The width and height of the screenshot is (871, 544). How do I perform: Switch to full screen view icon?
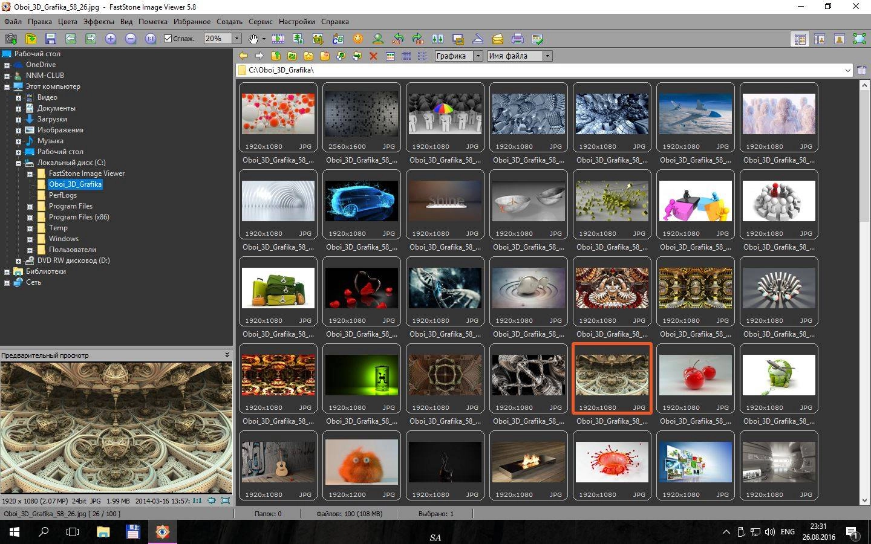click(x=860, y=39)
